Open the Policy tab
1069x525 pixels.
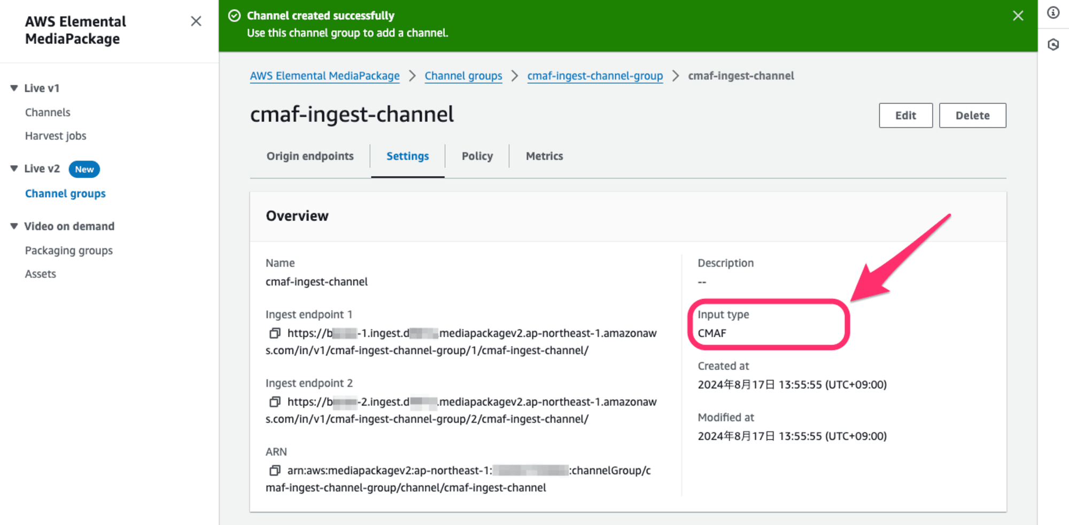[x=477, y=156]
